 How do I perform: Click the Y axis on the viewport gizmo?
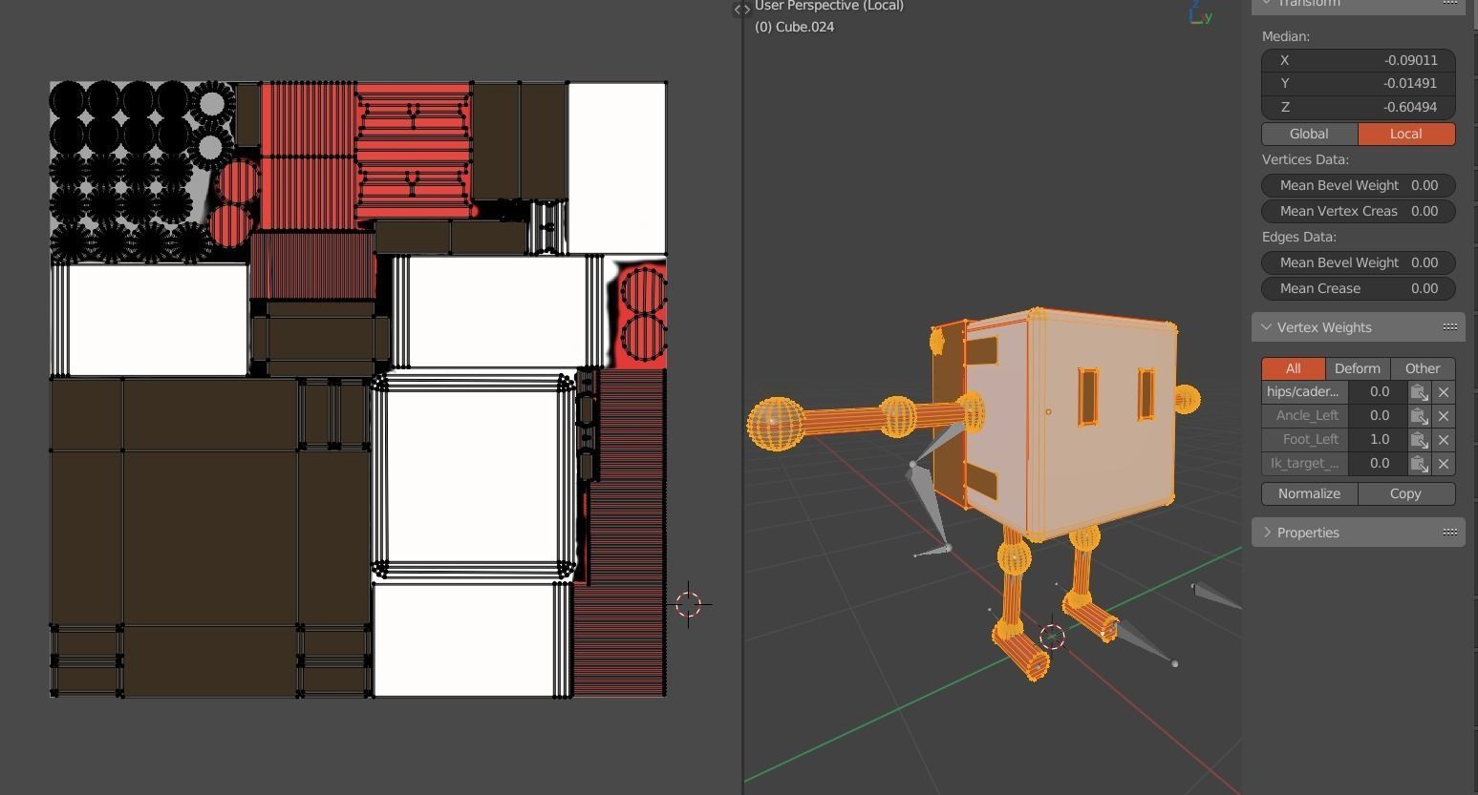click(1208, 16)
